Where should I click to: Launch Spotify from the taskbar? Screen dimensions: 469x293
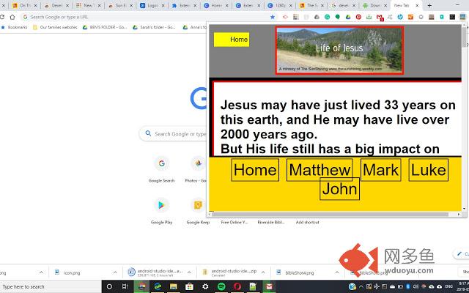(221, 286)
